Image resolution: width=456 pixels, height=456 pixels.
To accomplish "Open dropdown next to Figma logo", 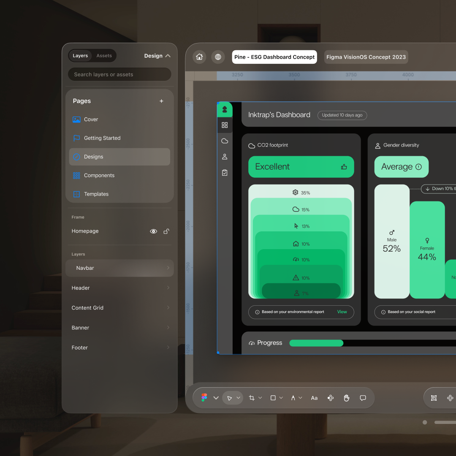I will [216, 398].
